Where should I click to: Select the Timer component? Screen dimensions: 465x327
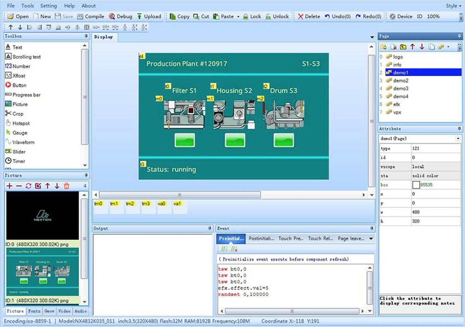[15, 161]
